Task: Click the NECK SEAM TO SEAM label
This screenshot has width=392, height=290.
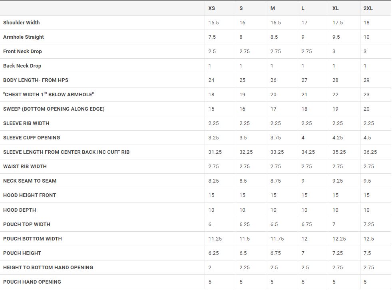Action: (x=30, y=181)
